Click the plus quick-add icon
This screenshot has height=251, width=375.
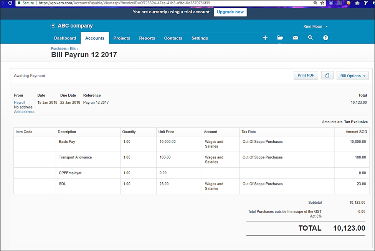point(265,38)
